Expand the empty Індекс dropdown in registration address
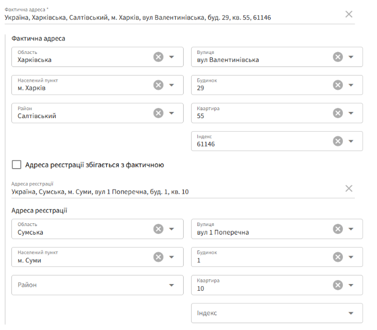Viewport: 377px width, 330px height. [x=351, y=313]
